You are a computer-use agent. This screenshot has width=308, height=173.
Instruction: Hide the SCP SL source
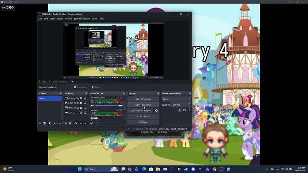coord(81,112)
